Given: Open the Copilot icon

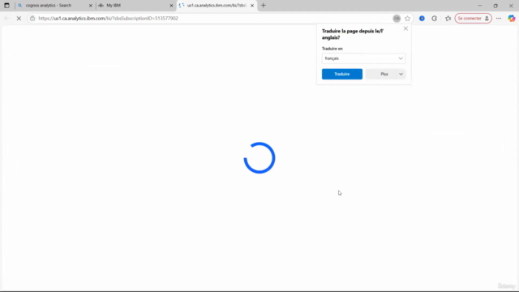Looking at the screenshot, I should tap(512, 19).
